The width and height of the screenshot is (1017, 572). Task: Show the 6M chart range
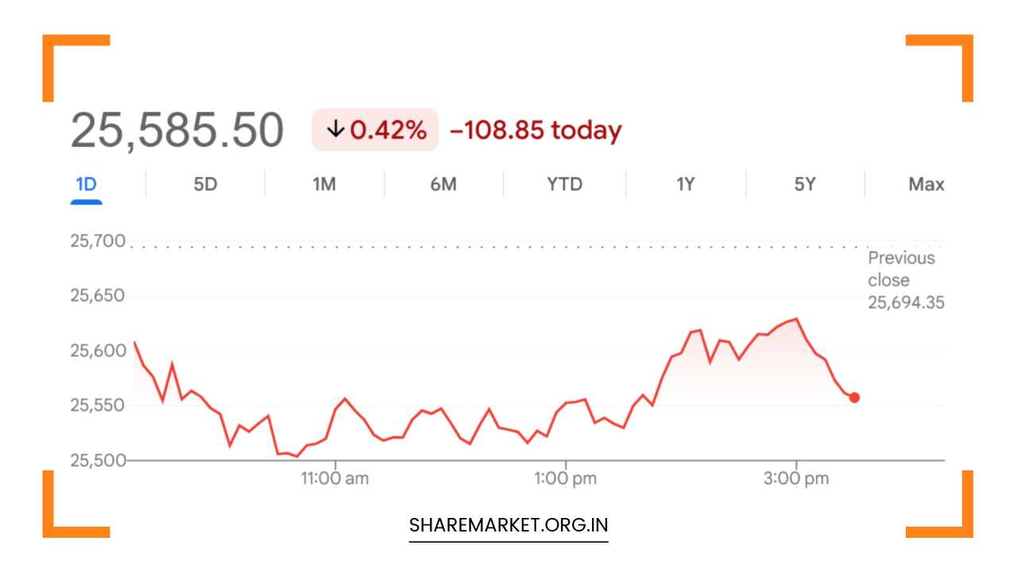click(443, 184)
